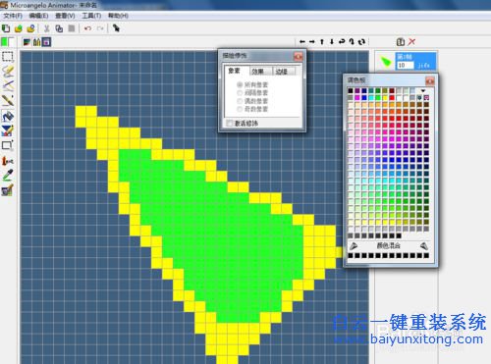The height and width of the screenshot is (364, 491).
Task: Click right cone button of color mixer
Action: pyautogui.click(x=424, y=245)
